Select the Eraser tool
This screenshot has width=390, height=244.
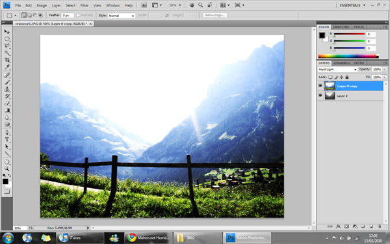tap(7, 103)
